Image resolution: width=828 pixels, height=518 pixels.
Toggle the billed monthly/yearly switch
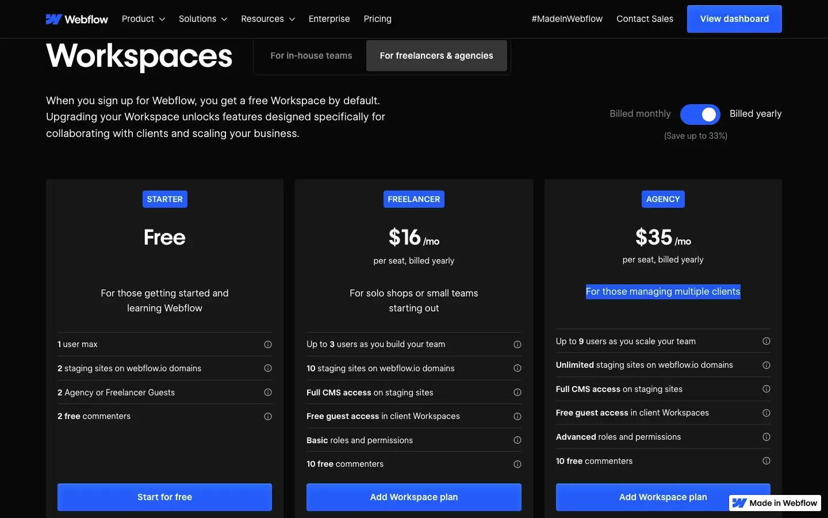700,115
